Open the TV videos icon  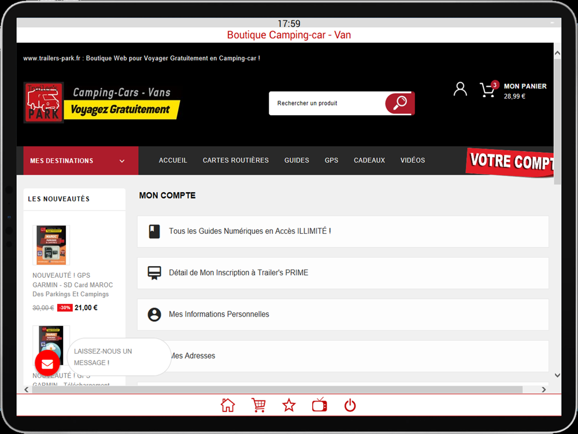coord(319,405)
